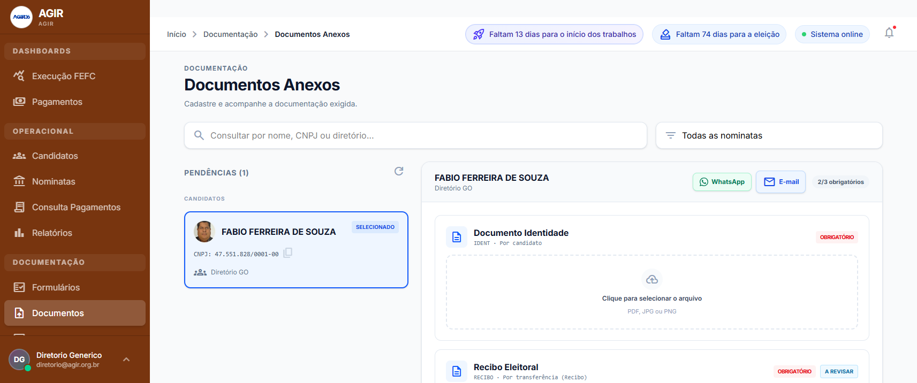This screenshot has width=917, height=383.
Task: Open Consulta Pagamentos page
Action: coord(75,207)
